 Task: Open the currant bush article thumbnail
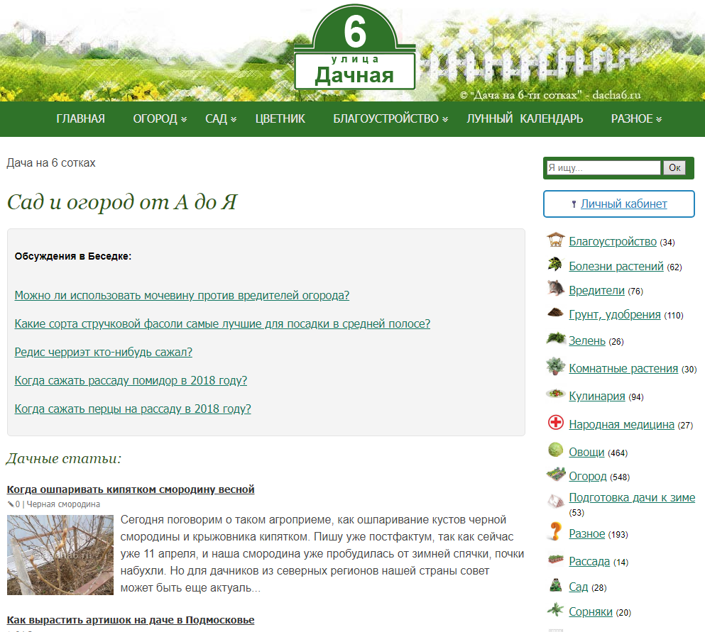[60, 555]
